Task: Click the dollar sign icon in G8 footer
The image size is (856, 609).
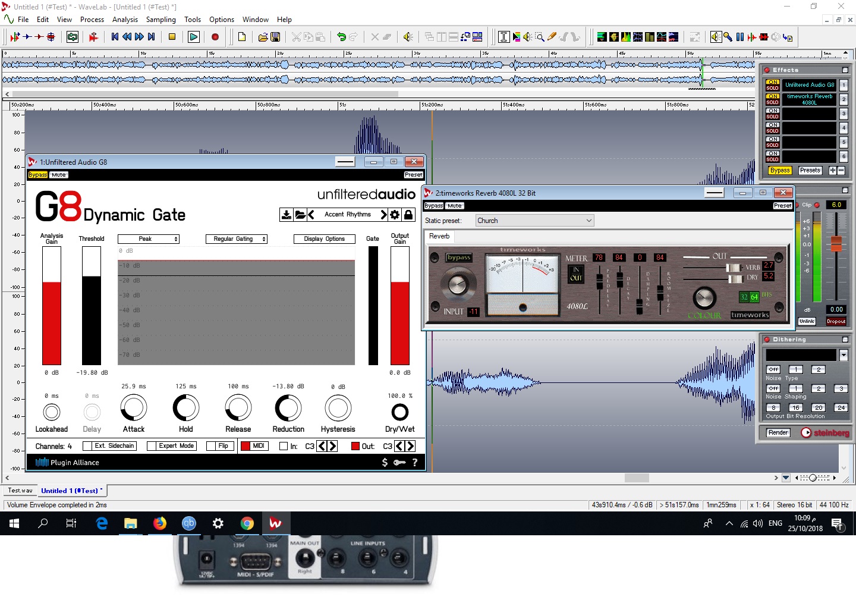Action: click(385, 462)
